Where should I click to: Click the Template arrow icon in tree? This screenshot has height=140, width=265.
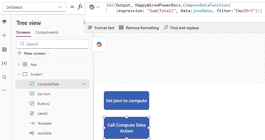point(32,123)
